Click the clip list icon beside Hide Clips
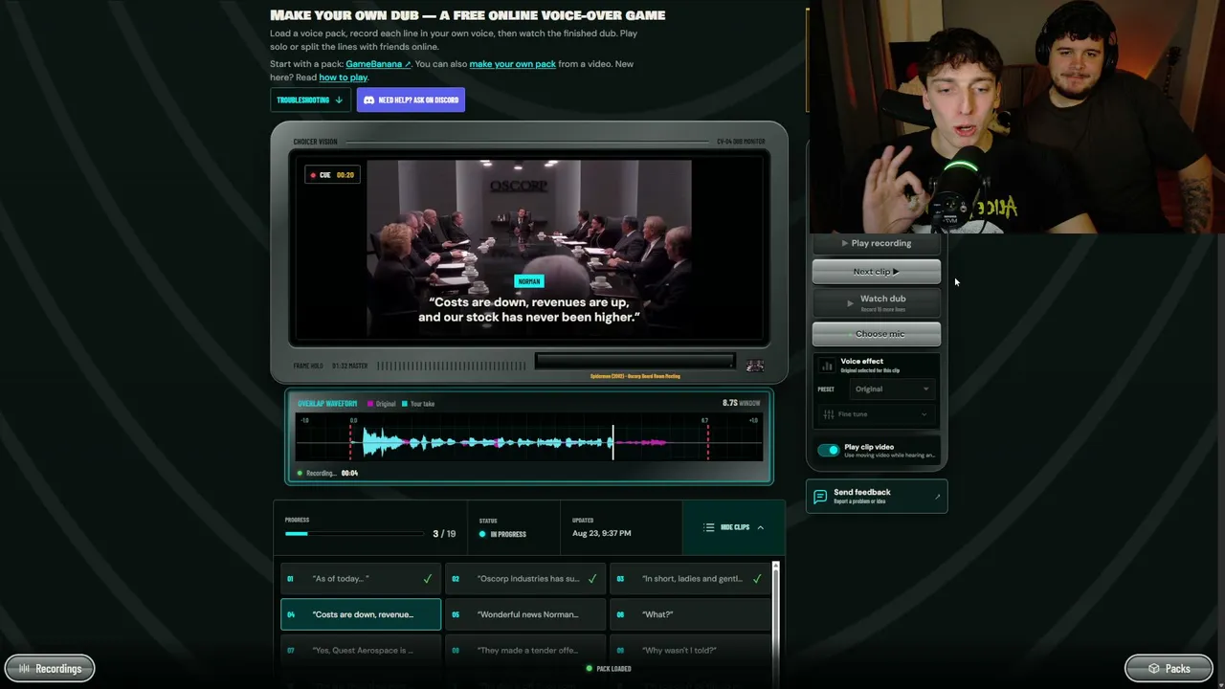 (x=709, y=527)
